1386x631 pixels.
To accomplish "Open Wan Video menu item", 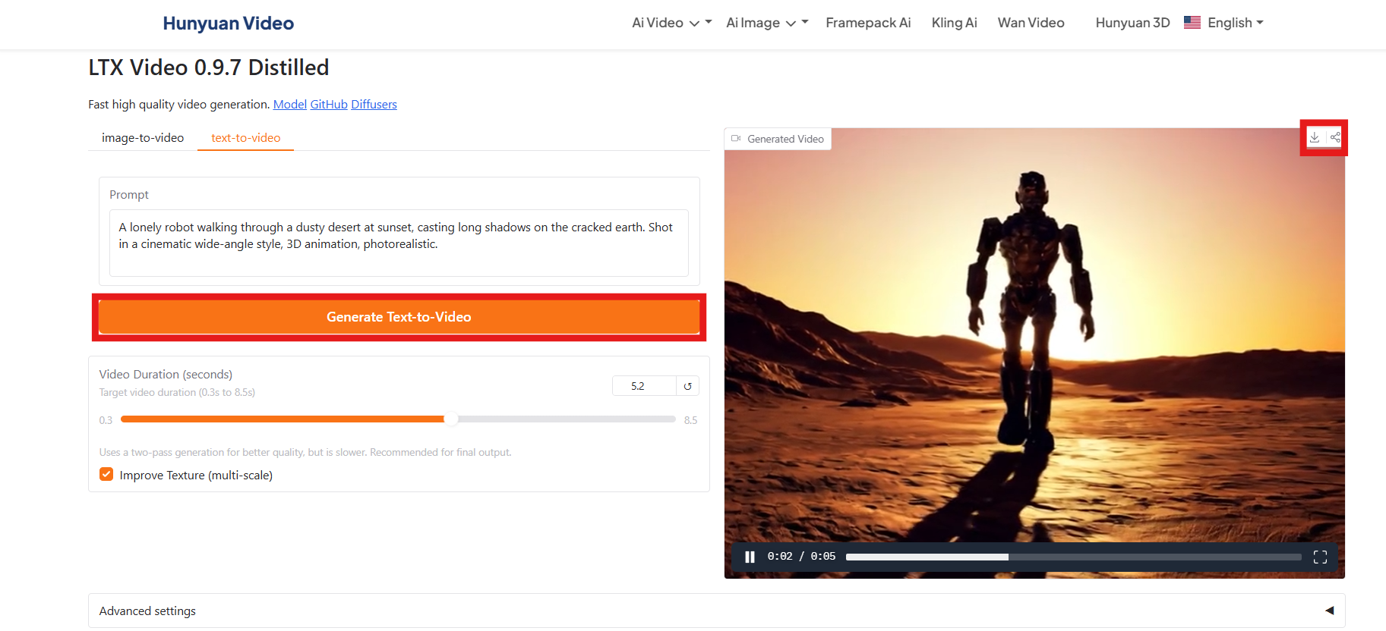I will click(1031, 23).
